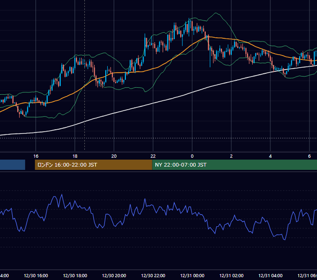Image resolution: width=317 pixels, height=280 pixels.
Task: Click the '18' hour label on price chart axis
Action: point(75,156)
